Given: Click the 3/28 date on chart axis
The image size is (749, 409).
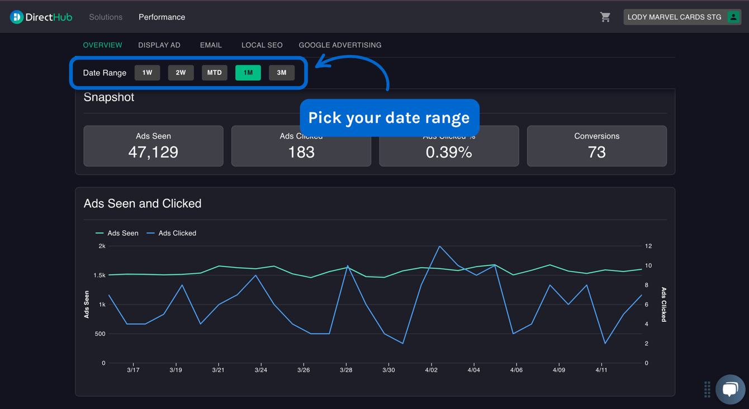Looking at the screenshot, I should (x=346, y=370).
